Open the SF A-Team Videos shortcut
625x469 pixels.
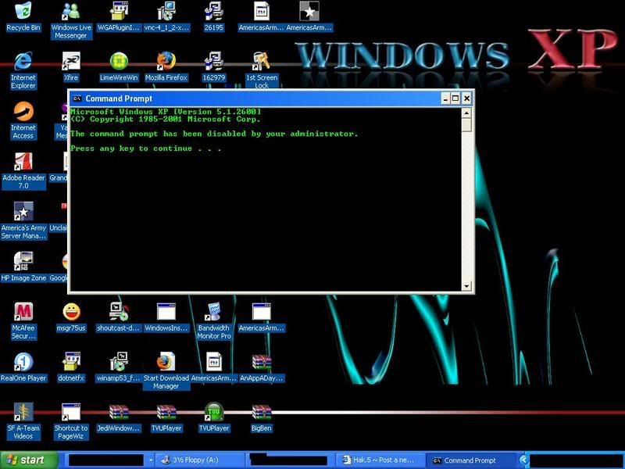(23, 421)
